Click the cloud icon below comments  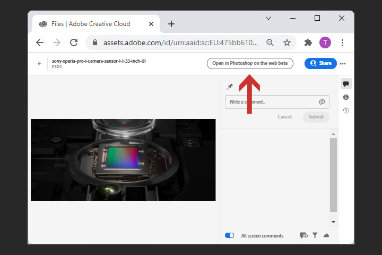[x=326, y=235]
